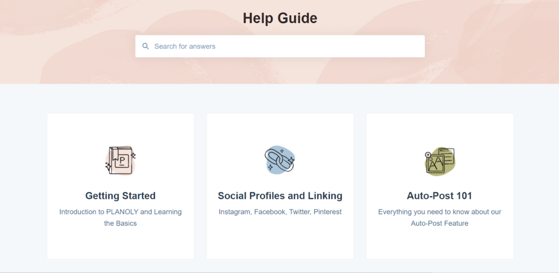Click the magnifying glass search icon
Screen dimensions: 559x273
click(145, 46)
